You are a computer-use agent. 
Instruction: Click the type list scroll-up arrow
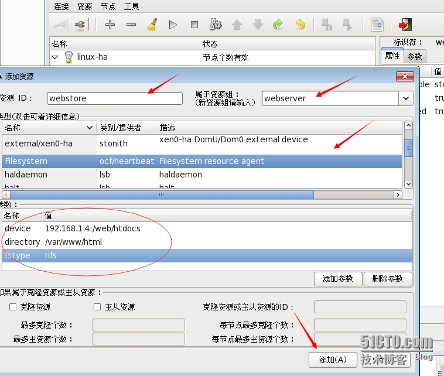tap(408, 125)
